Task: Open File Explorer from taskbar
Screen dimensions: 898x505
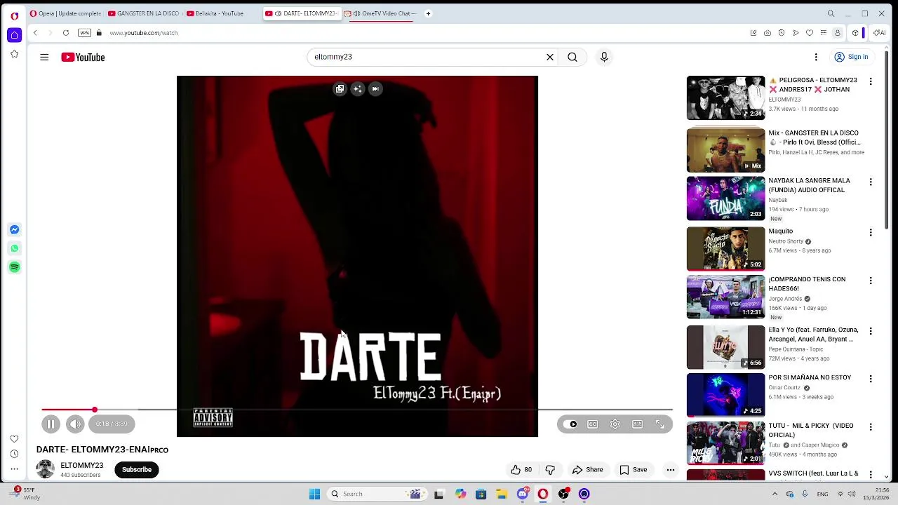Action: pyautogui.click(x=501, y=494)
